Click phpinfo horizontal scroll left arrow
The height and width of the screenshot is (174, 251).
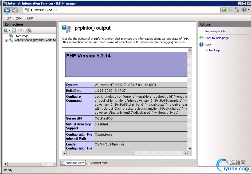tap(65, 153)
